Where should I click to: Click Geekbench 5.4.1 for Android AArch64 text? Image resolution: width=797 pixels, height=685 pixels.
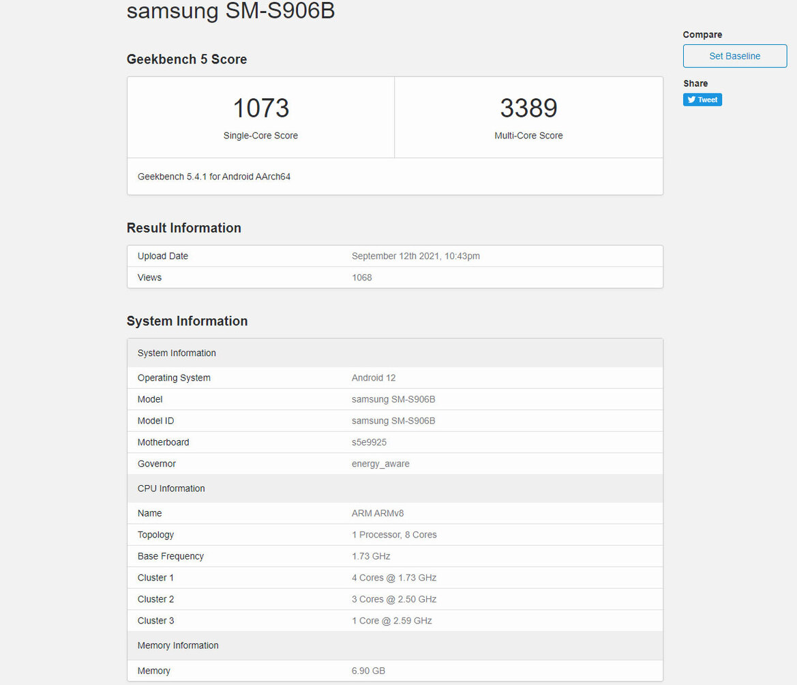[x=214, y=177]
